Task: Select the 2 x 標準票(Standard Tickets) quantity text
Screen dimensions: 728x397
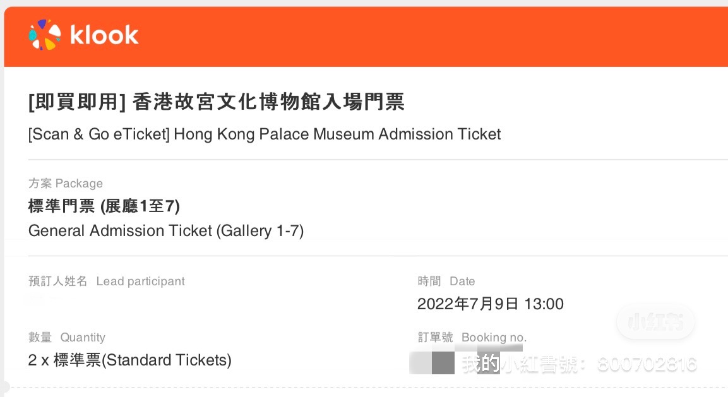Action: click(x=129, y=360)
